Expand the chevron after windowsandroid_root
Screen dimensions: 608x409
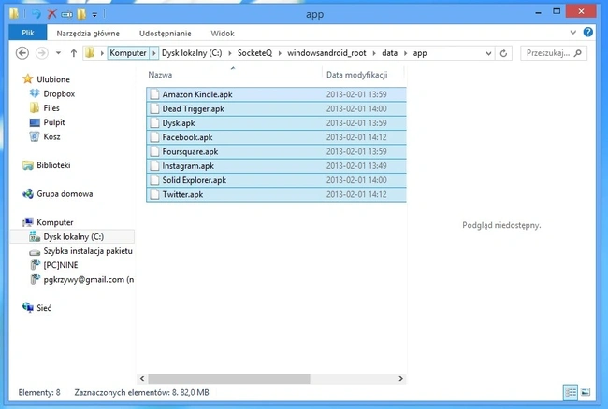point(374,53)
